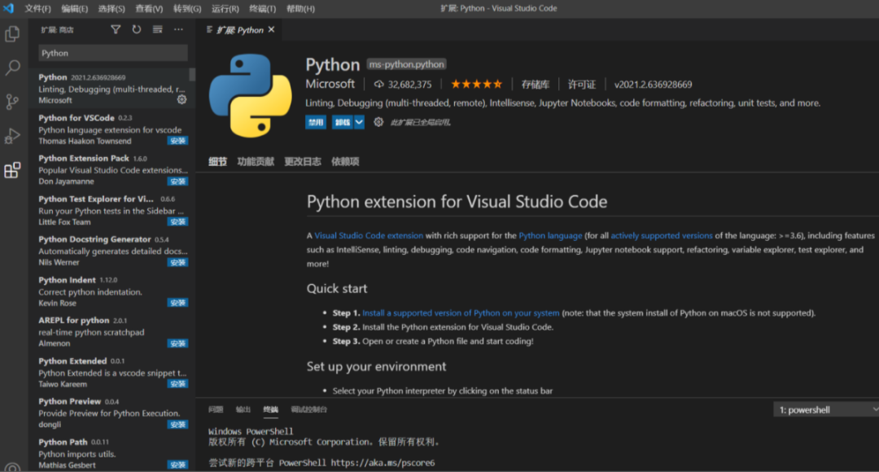Click the large Python logo
879x472 pixels.
[x=251, y=96]
